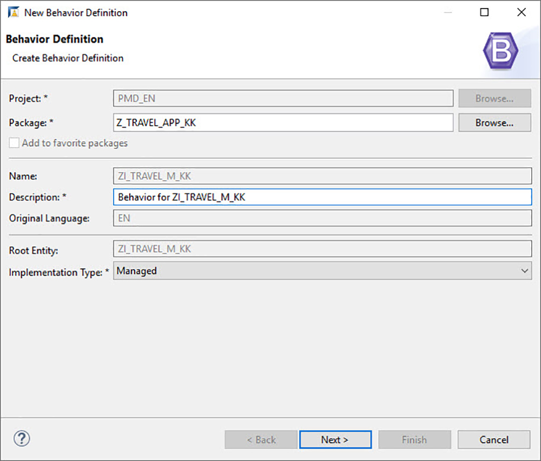Click the Behavior Definition hexagon B logo

[500, 50]
